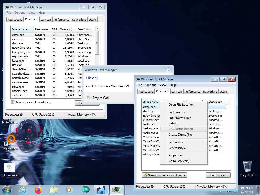260x195 pixels.
Task: Switch to Users tab in back window
Action: (x=92, y=20)
